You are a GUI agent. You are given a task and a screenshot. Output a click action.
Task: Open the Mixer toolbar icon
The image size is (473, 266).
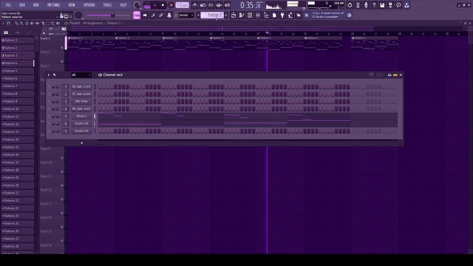258,15
